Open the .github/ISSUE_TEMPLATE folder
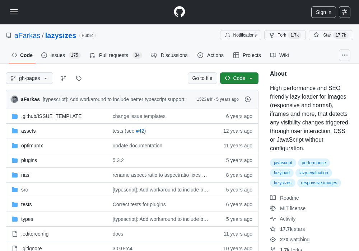 click(51, 116)
